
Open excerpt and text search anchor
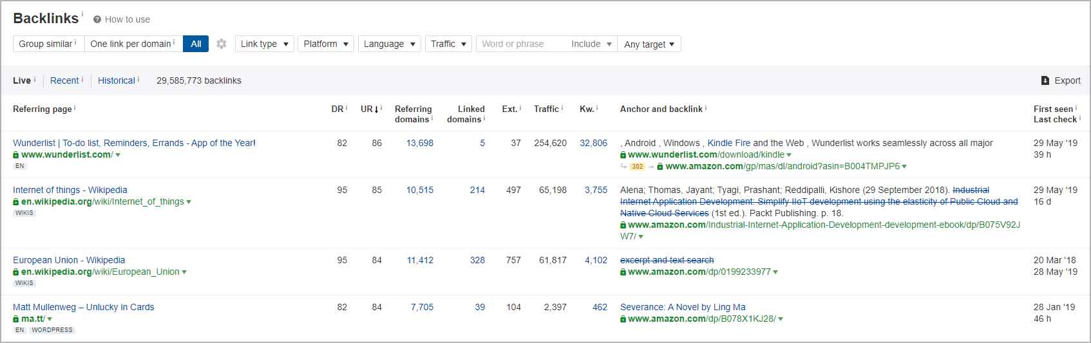tap(667, 260)
